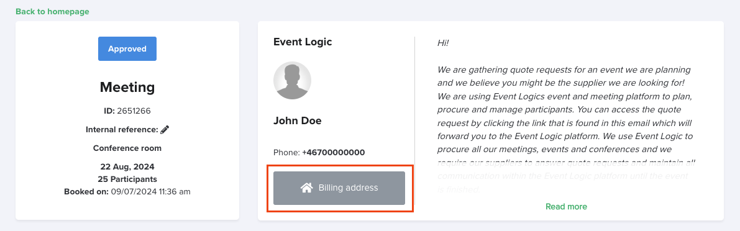Click the blue Approved status button
Screen dimensions: 740x231
(x=127, y=49)
